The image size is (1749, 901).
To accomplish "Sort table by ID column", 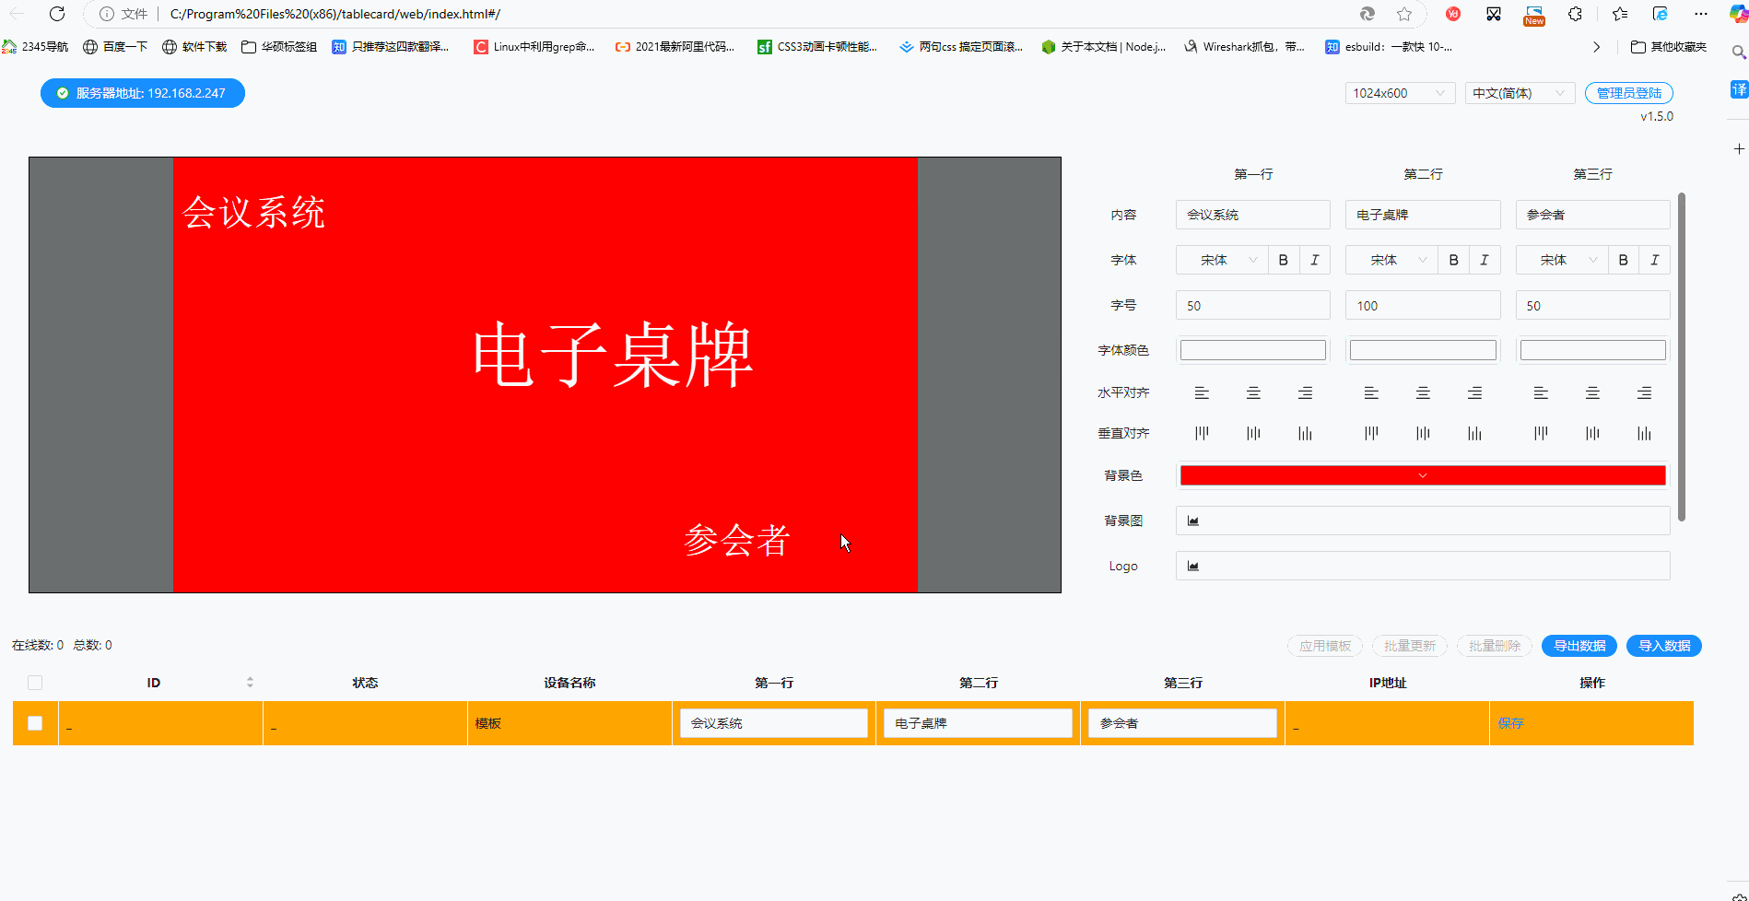I will coord(250,683).
